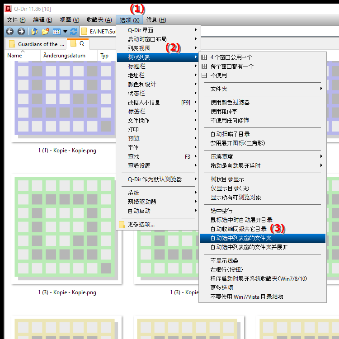Toggle 选中整行 option

pos(262,211)
